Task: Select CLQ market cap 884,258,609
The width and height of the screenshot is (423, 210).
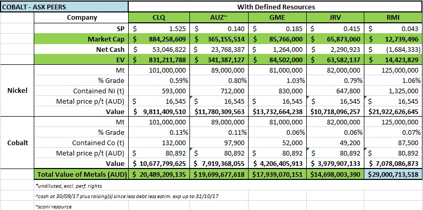Action: (x=159, y=39)
